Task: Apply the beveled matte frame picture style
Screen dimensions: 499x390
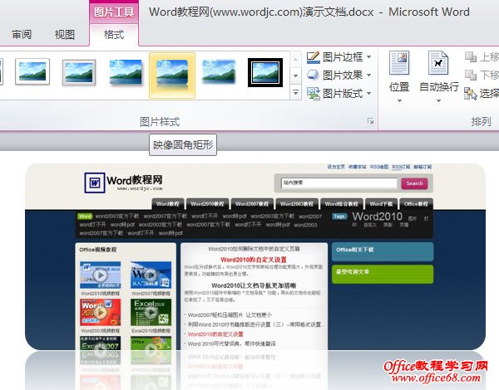Action: click(x=79, y=72)
